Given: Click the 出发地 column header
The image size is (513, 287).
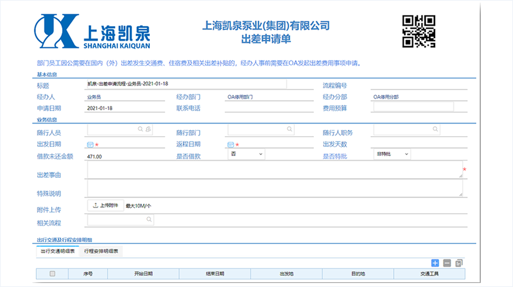Looking at the screenshot, I should coord(287,273).
